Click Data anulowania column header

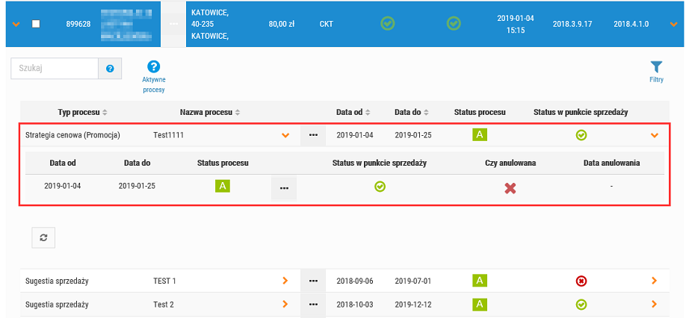tap(611, 163)
